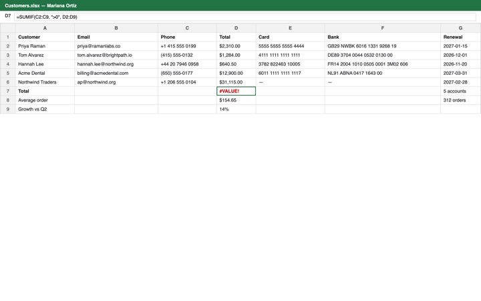The width and height of the screenshot is (481, 301).
Task: Click hannah.lee@northwind.org email cell
Action: (x=116, y=64)
